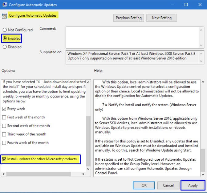Click the Comment box scroll up arrow

(x=201, y=30)
